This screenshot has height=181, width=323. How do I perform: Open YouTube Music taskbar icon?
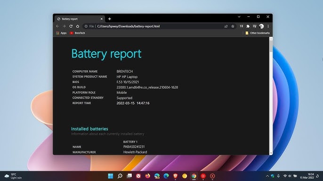(x=203, y=176)
